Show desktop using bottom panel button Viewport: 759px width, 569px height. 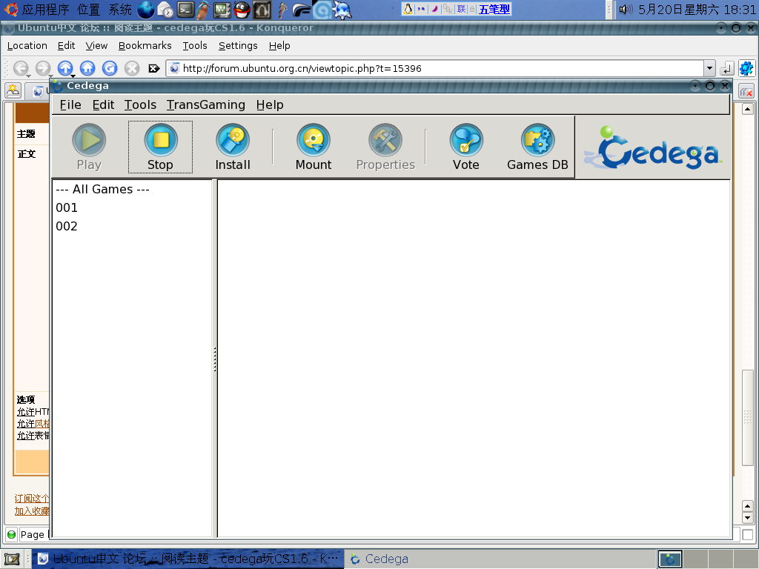tap(12, 559)
